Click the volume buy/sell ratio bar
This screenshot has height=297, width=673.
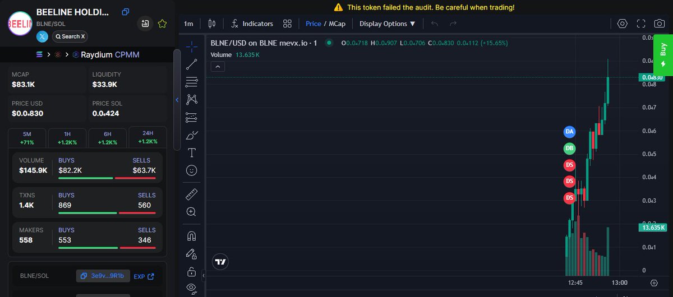point(107,178)
